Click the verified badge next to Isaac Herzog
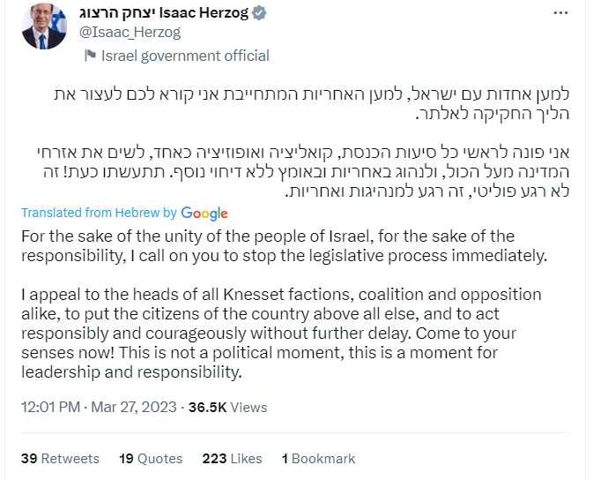This screenshot has width=593, height=480. (259, 14)
